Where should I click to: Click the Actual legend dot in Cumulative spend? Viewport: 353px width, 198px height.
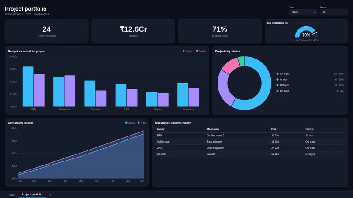(126, 123)
